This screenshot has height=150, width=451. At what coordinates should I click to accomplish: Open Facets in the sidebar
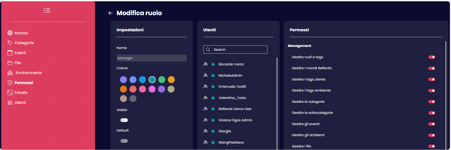tap(21, 93)
